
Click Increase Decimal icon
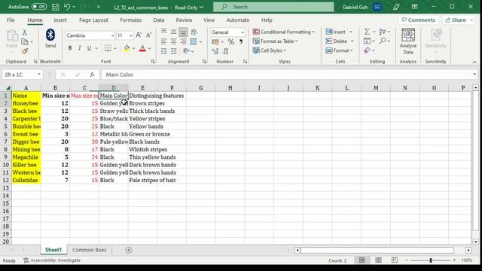coord(215,51)
